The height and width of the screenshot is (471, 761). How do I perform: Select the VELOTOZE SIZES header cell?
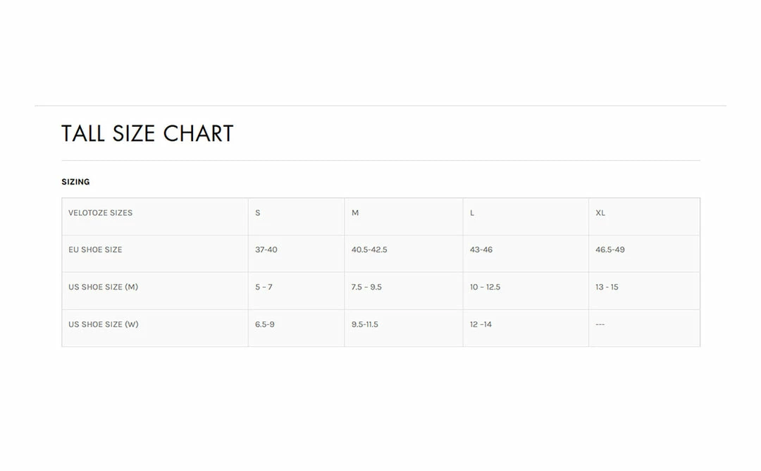coord(100,213)
